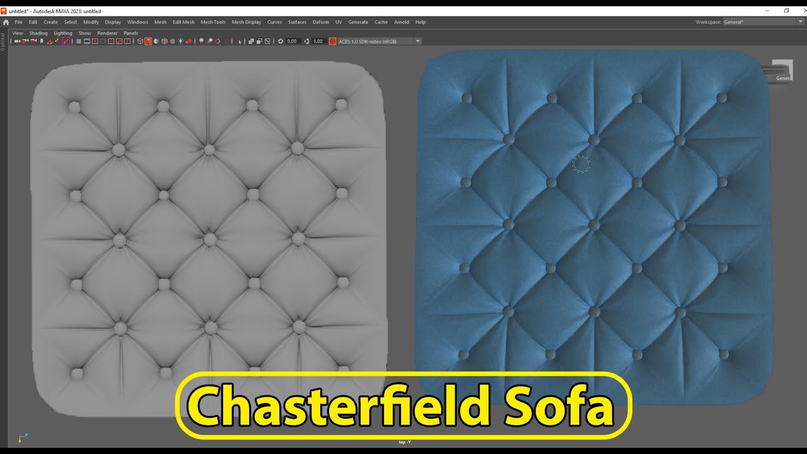This screenshot has height=454, width=807.
Task: Open the Panels menu
Action: [x=131, y=33]
